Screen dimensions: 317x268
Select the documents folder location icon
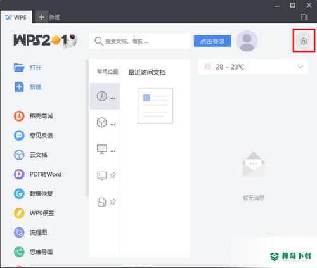[101, 202]
